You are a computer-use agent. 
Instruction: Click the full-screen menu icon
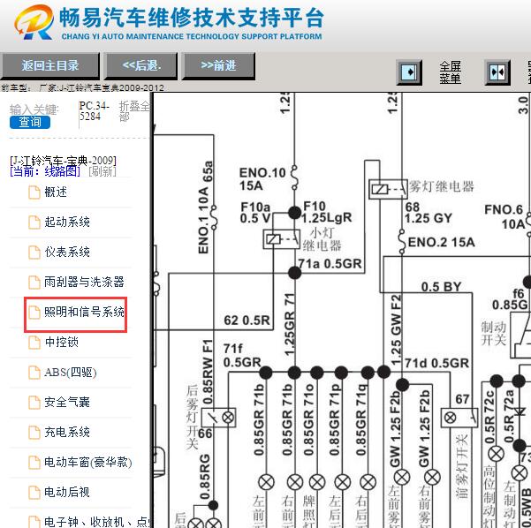[409, 72]
